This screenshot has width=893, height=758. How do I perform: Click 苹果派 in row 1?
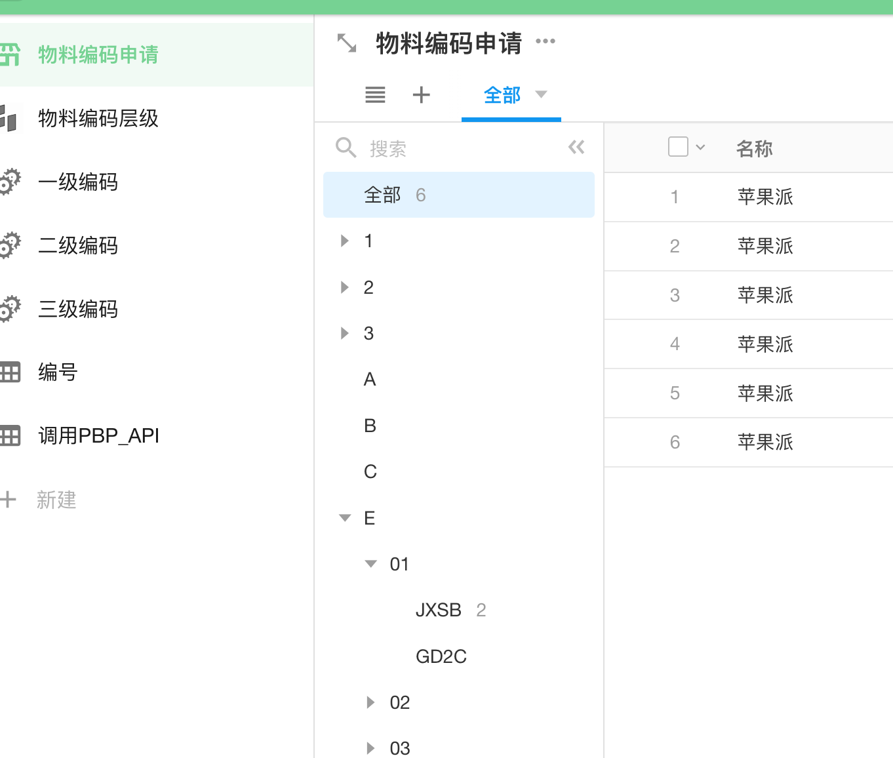pyautogui.click(x=765, y=197)
